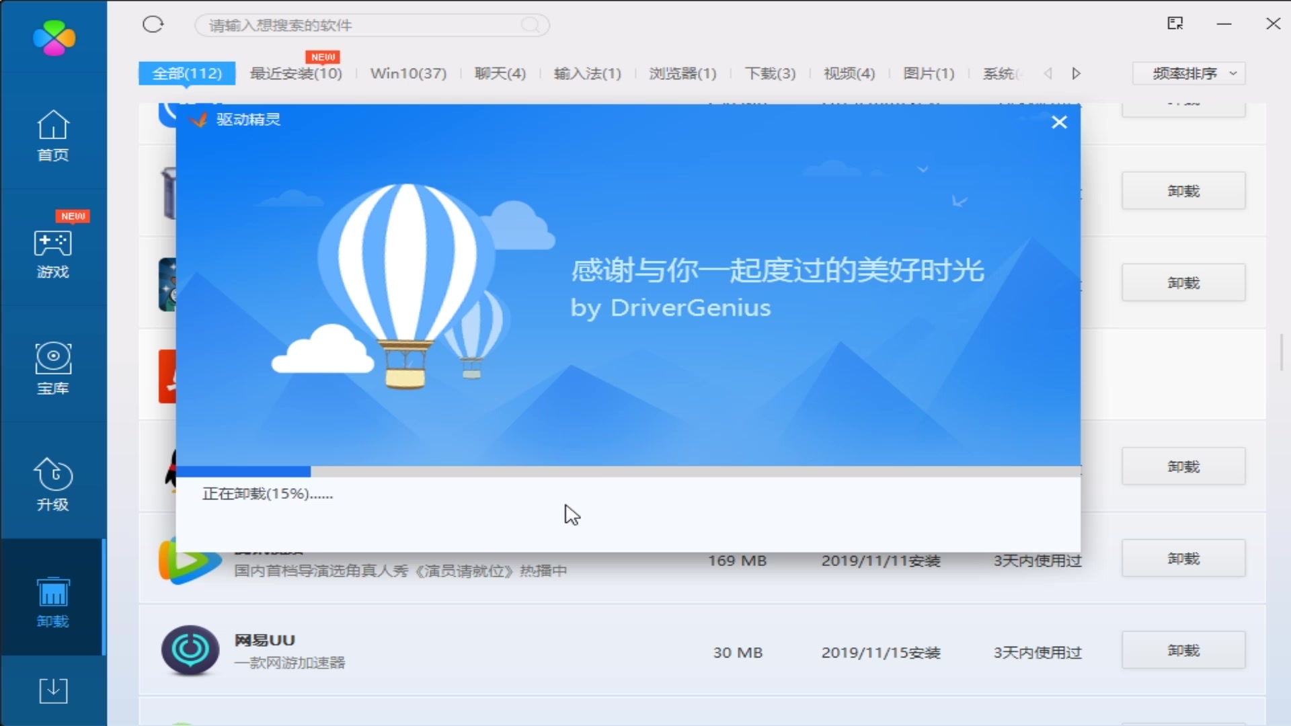
Task: Click the 169 MB size value
Action: click(x=738, y=561)
